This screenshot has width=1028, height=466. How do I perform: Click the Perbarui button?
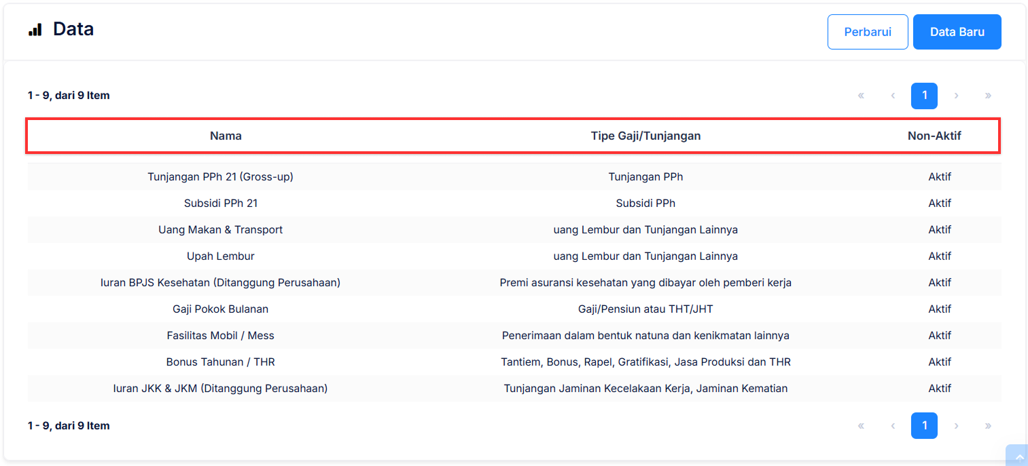[x=868, y=32]
